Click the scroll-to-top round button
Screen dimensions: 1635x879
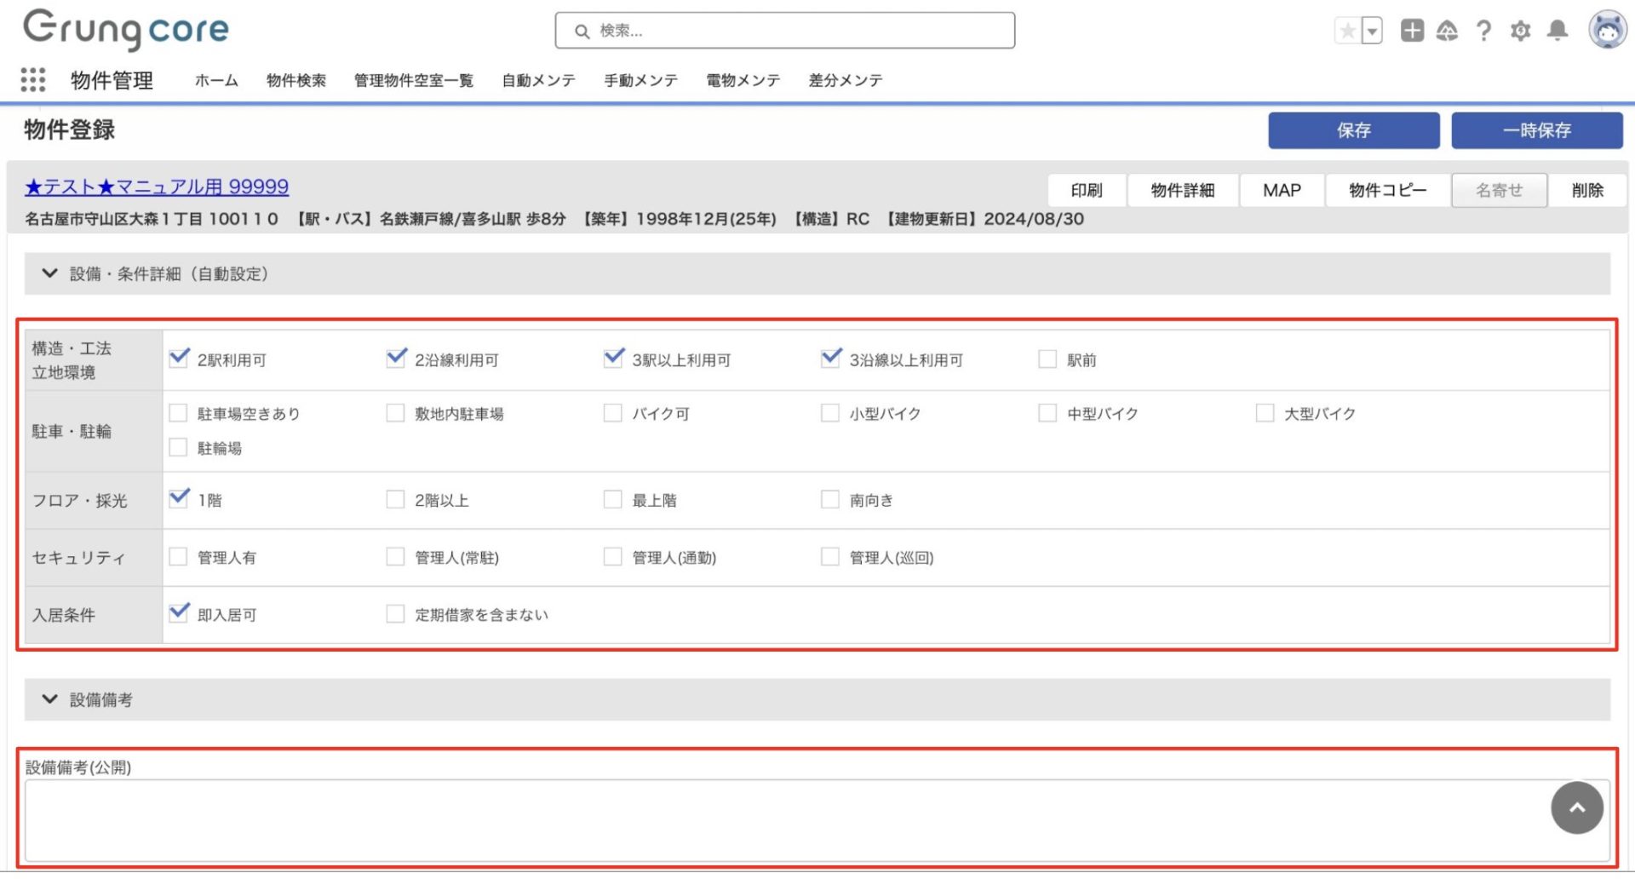click(1576, 807)
